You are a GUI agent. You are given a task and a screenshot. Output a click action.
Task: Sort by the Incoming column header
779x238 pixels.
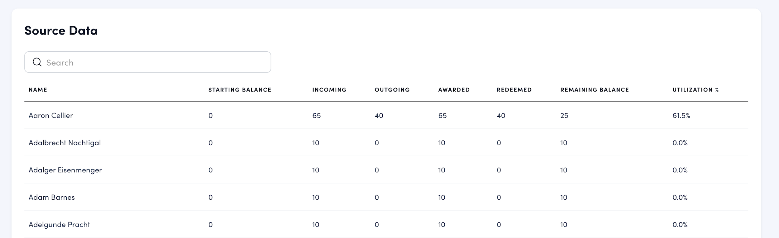point(329,90)
